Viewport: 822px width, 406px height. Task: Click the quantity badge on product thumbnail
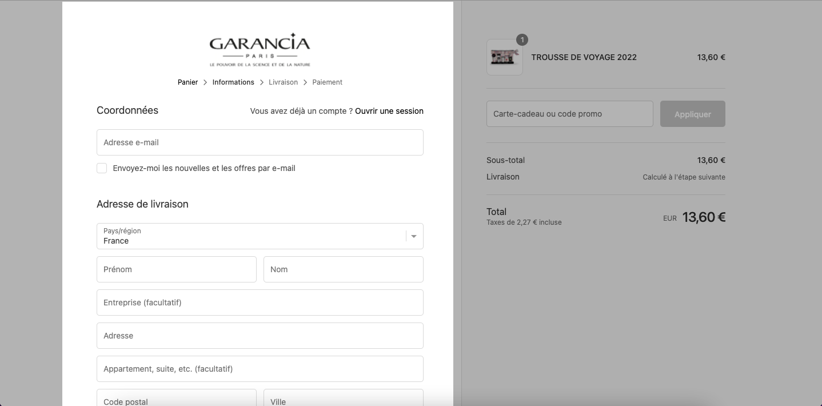(522, 40)
